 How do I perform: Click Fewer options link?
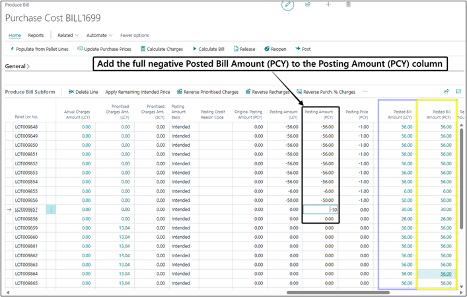point(134,35)
